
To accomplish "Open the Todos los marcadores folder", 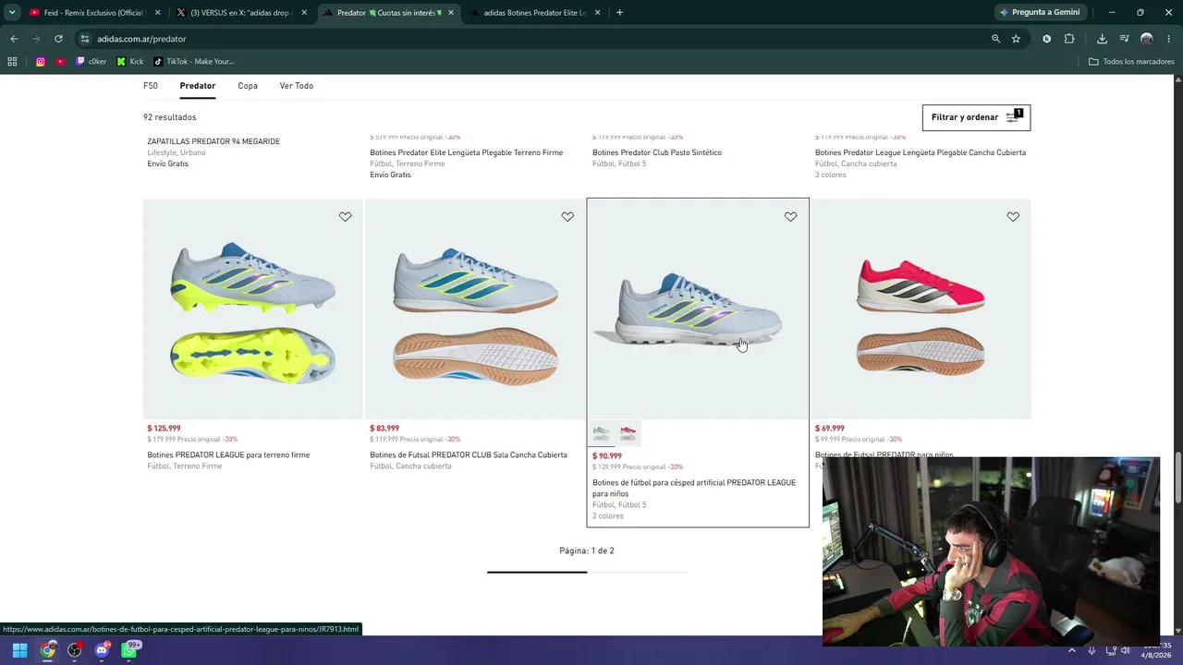I will pyautogui.click(x=1131, y=62).
